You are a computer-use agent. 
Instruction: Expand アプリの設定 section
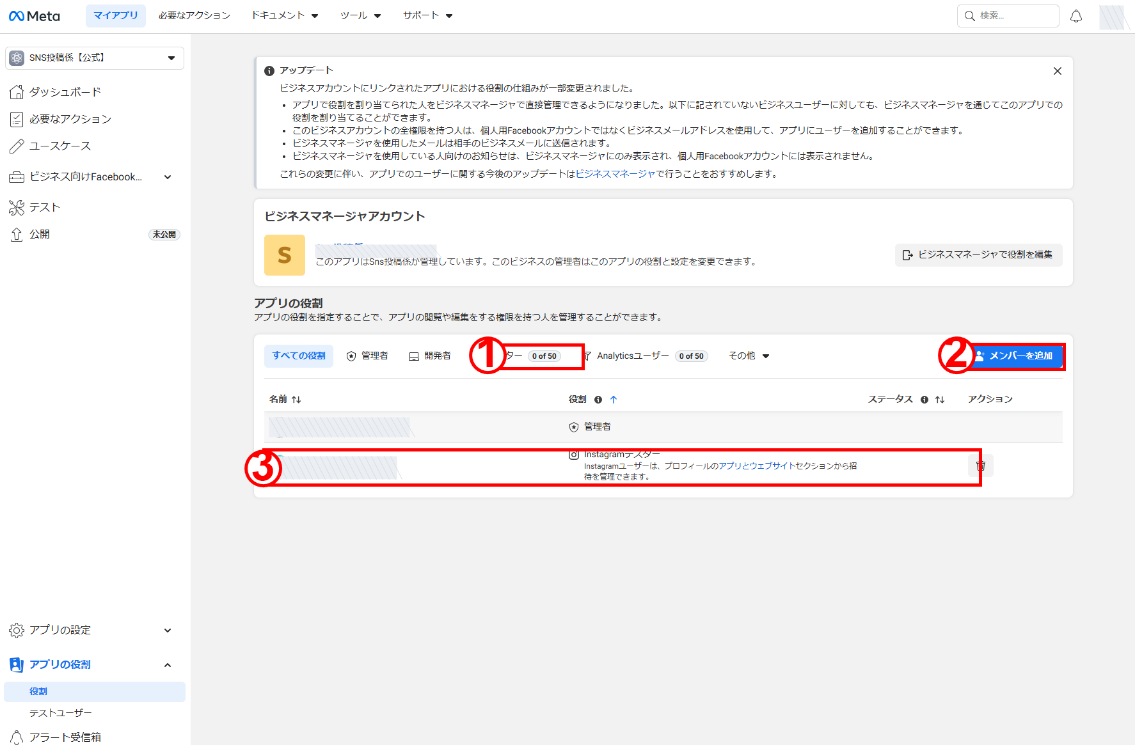pyautogui.click(x=93, y=630)
